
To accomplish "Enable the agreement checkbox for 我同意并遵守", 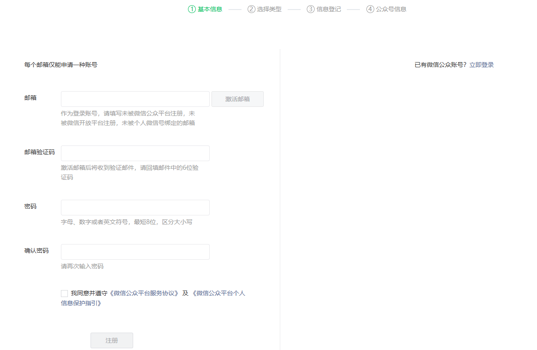I will [x=64, y=293].
